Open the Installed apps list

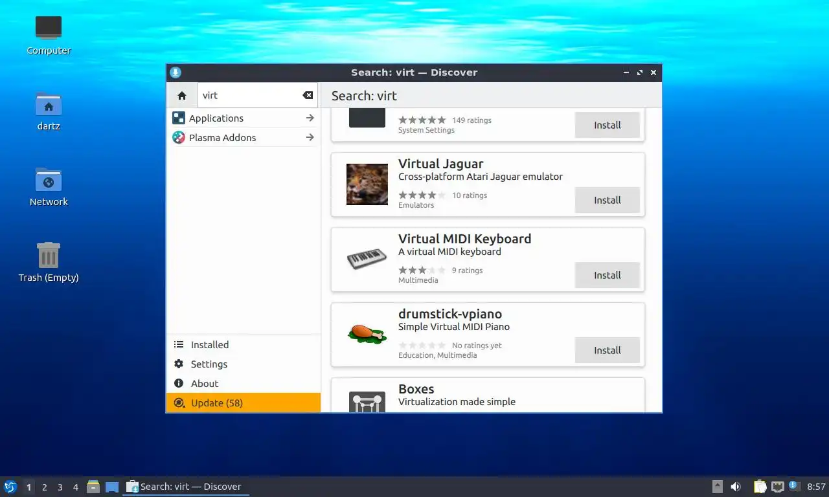pyautogui.click(x=244, y=345)
